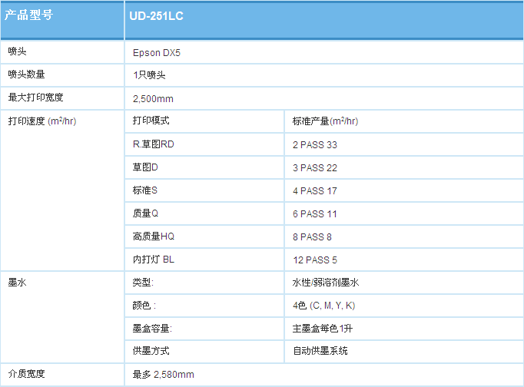Click the 4色 (C, M, Y, K) value

pos(324,306)
